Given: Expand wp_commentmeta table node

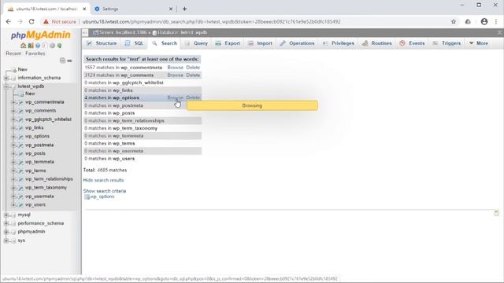Looking at the screenshot, I should point(14,102).
